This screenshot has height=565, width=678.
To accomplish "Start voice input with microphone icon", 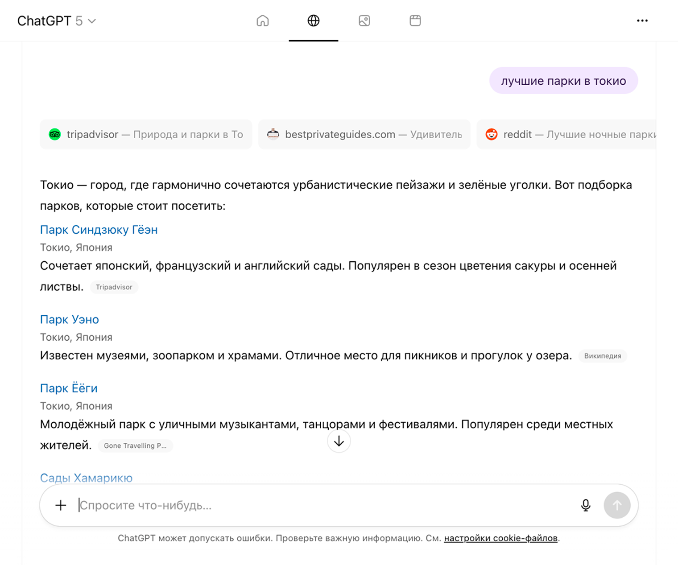I will click(586, 505).
